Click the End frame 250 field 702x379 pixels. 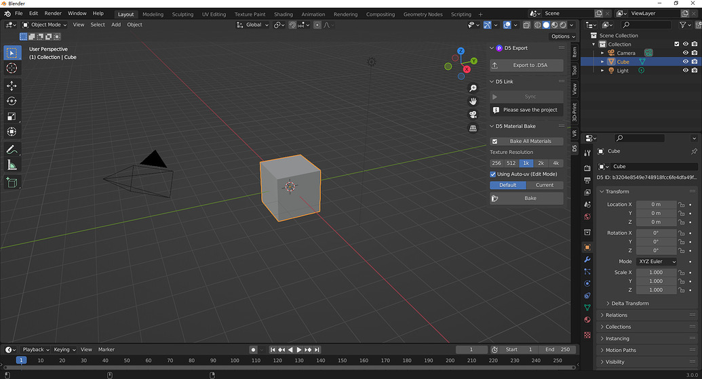coord(558,350)
